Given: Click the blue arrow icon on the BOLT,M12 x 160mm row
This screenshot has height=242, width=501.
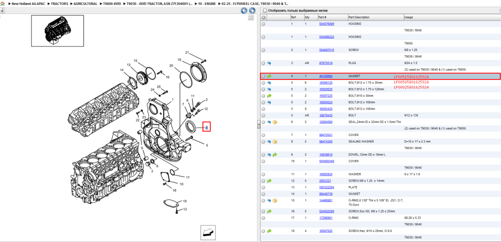Looking at the screenshot, I should coord(270,102).
